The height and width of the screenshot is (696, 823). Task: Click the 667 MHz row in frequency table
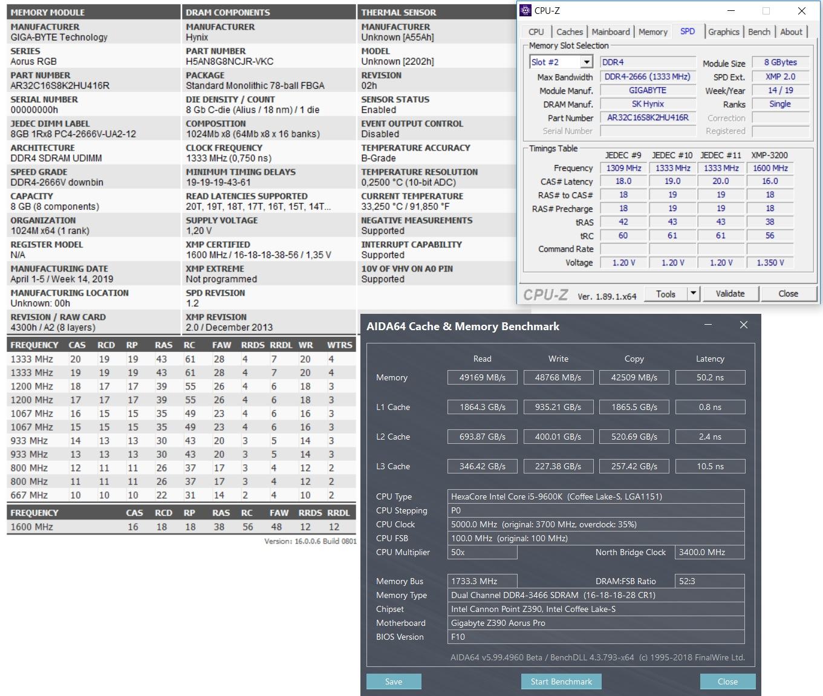click(x=181, y=495)
